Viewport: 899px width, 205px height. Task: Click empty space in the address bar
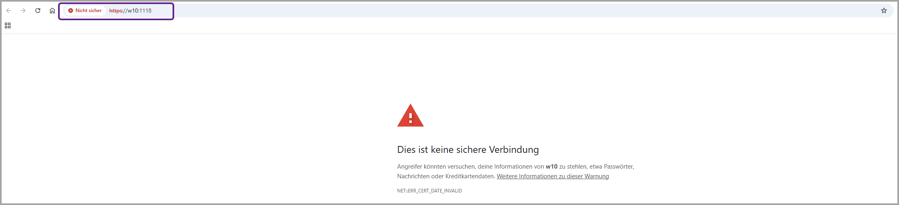coord(487,11)
